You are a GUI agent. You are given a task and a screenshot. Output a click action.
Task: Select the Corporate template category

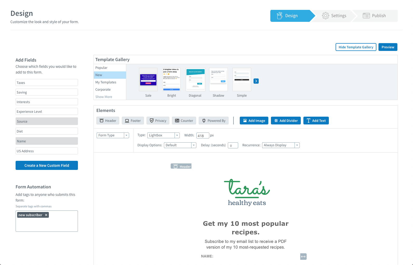(x=110, y=89)
